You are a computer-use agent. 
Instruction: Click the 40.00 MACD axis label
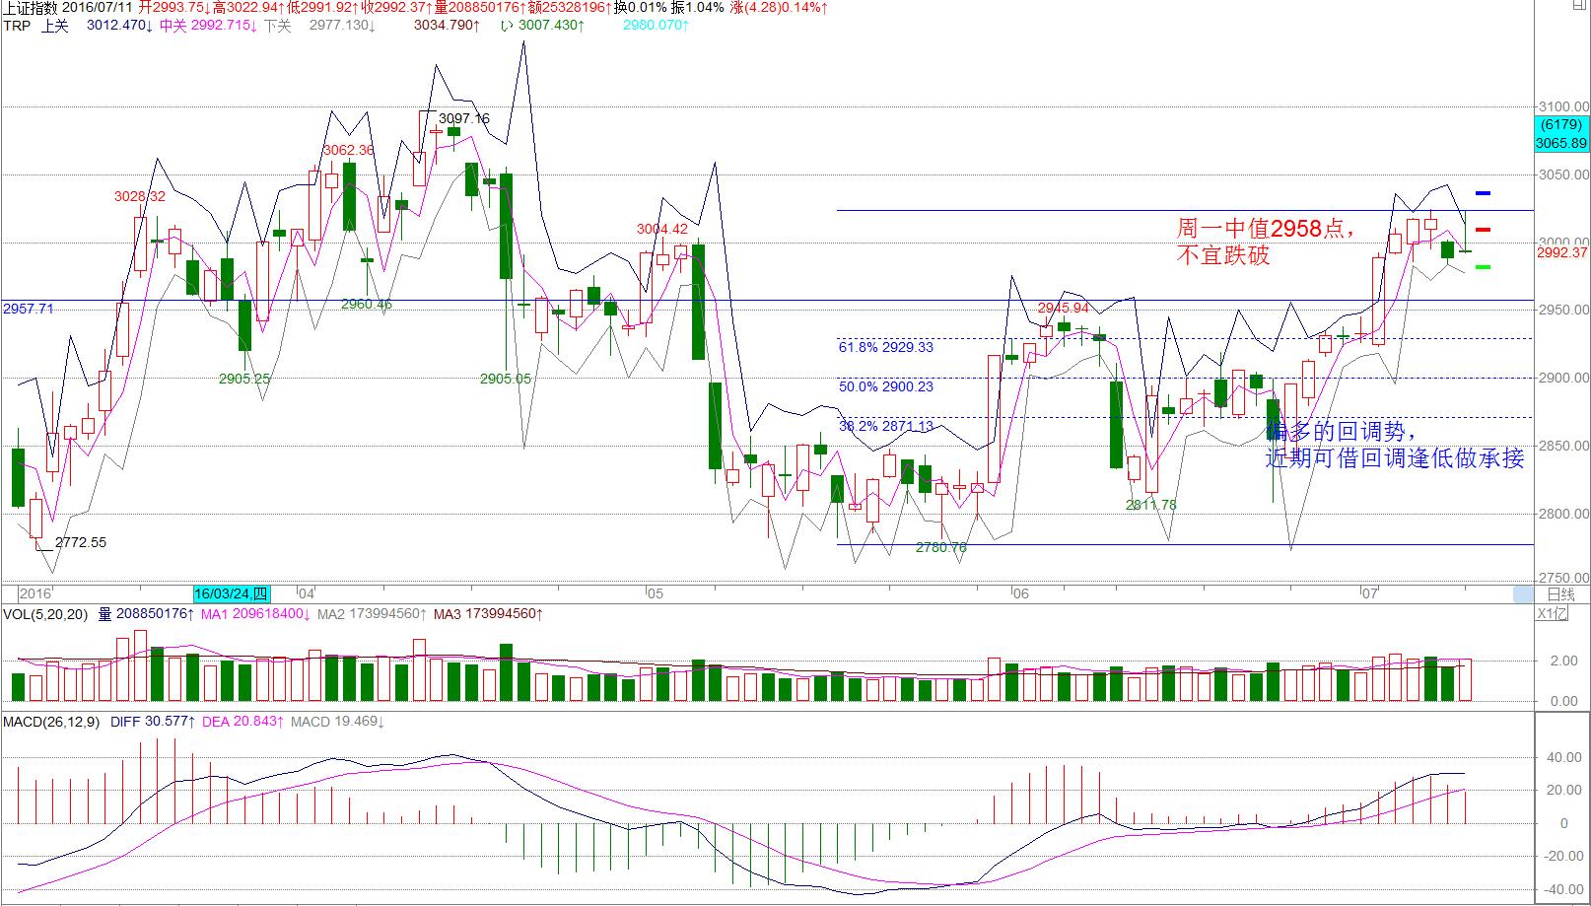pyautogui.click(x=1565, y=758)
